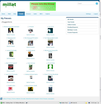Click the arrow at bottom-right bar end
The image size is (101, 104).
(98, 103)
